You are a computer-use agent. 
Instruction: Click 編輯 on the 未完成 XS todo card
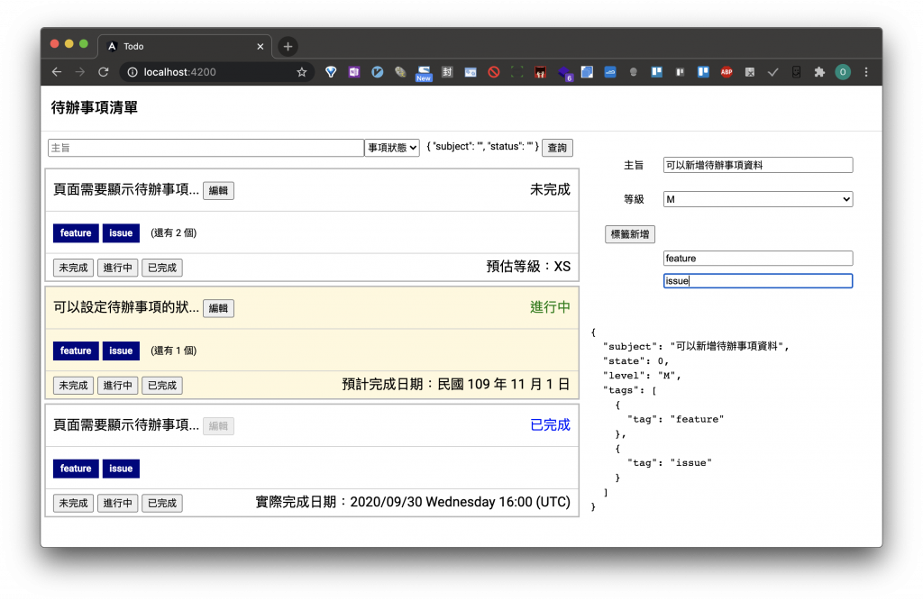pos(218,190)
